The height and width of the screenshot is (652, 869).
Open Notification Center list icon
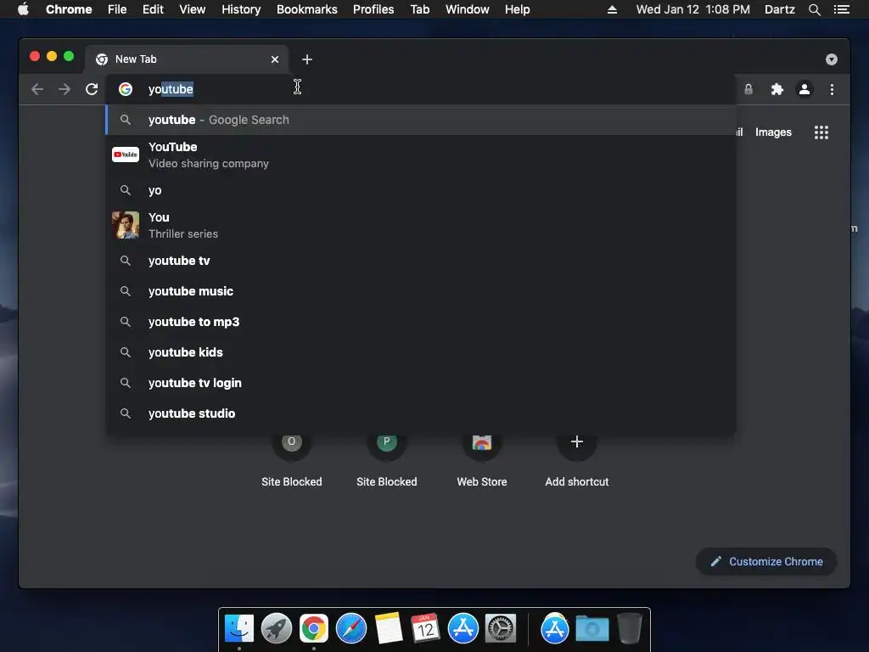click(841, 9)
